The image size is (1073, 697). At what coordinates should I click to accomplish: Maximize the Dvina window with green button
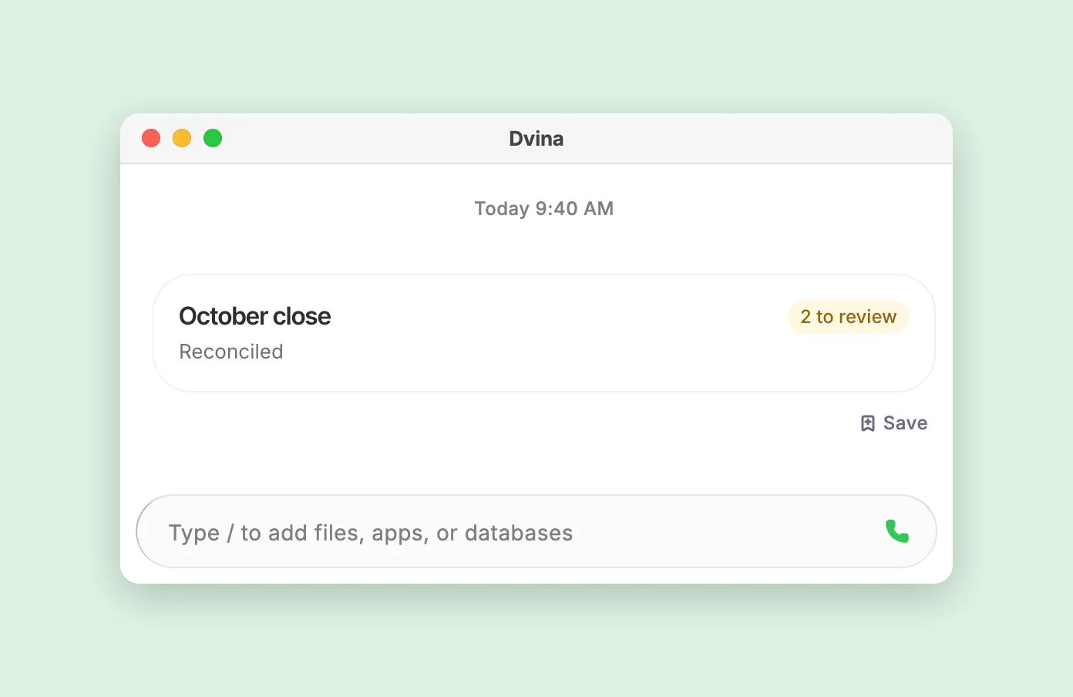pos(213,138)
